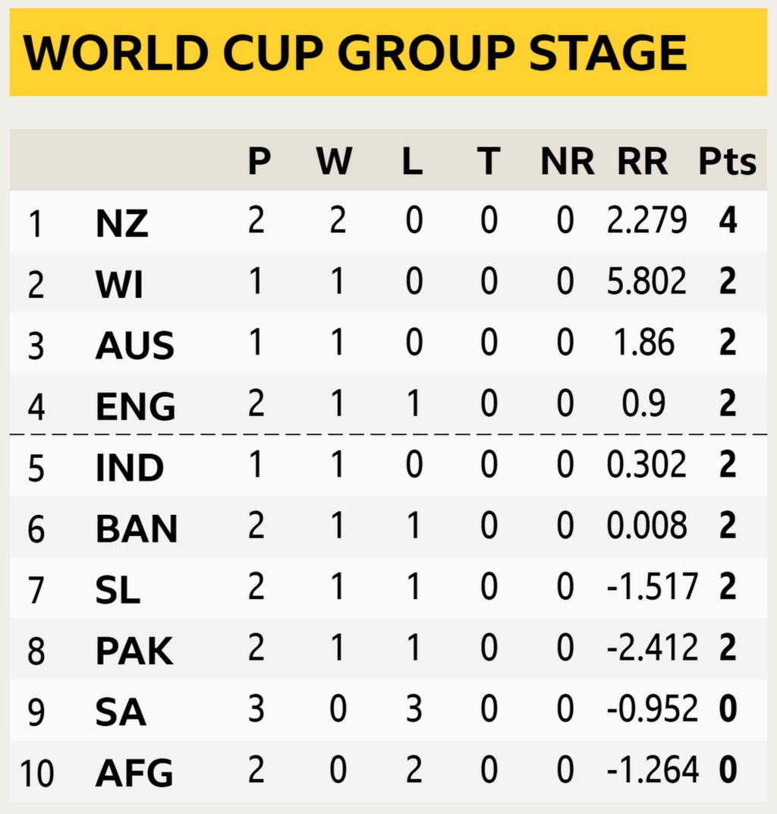The height and width of the screenshot is (814, 777).
Task: Open the NZ team row label
Action: [x=122, y=223]
